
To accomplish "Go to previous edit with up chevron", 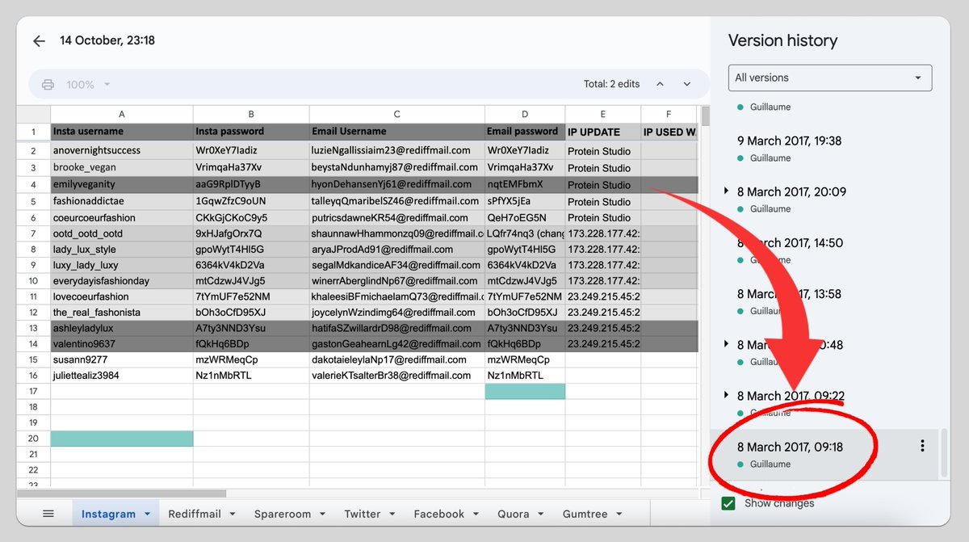I will click(660, 84).
